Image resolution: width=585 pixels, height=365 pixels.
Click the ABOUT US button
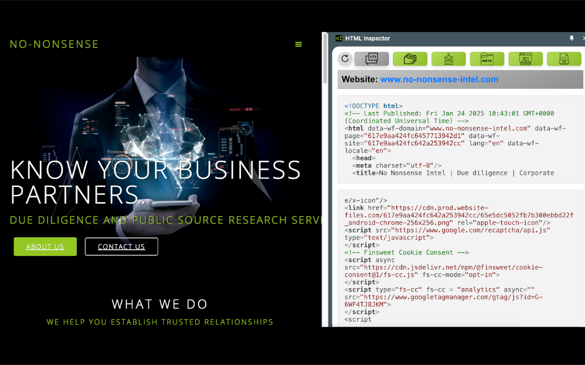point(45,247)
